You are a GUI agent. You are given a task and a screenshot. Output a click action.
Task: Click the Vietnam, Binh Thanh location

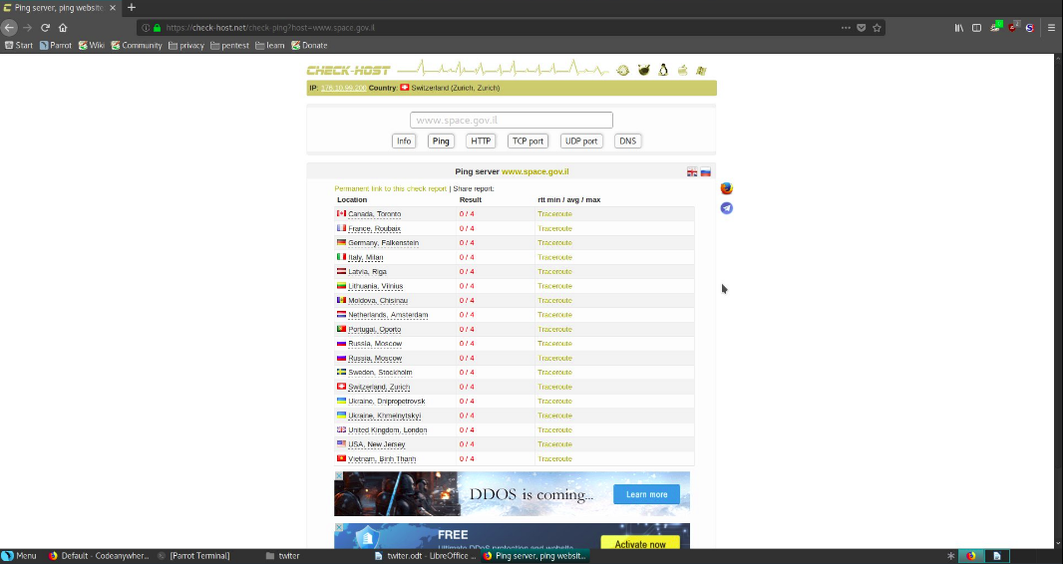382,459
